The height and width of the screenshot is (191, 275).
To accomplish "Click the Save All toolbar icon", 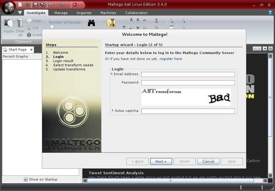I will click(x=43, y=4).
